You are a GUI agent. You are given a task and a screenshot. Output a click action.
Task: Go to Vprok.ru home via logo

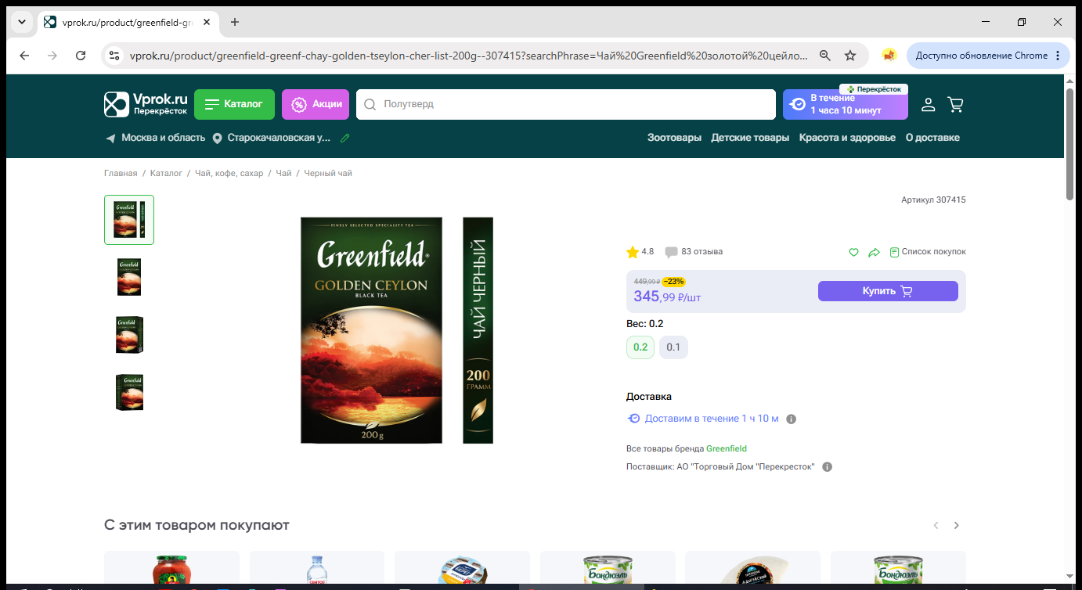pos(146,104)
